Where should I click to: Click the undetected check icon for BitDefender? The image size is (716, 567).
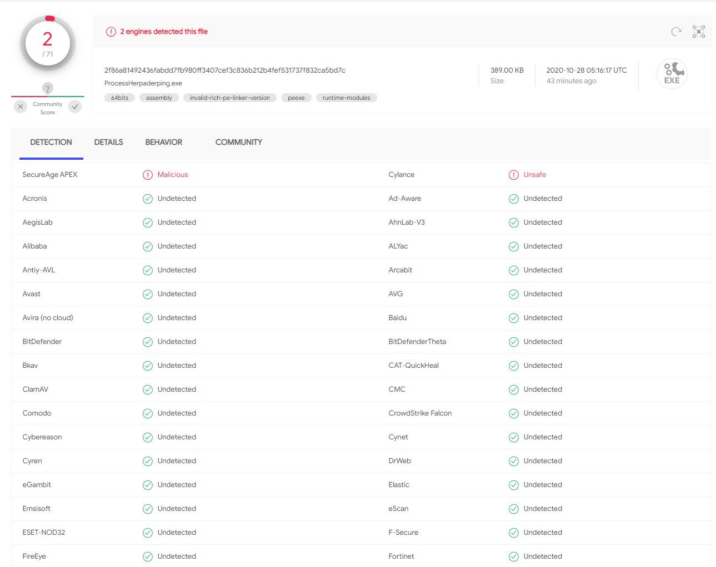[148, 342]
